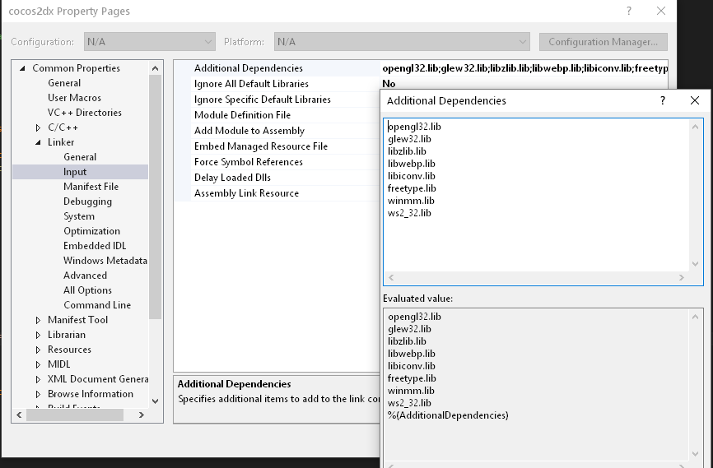Close the cocos2dx Property Pages window
Screen dimensions: 713x468
pos(661,11)
